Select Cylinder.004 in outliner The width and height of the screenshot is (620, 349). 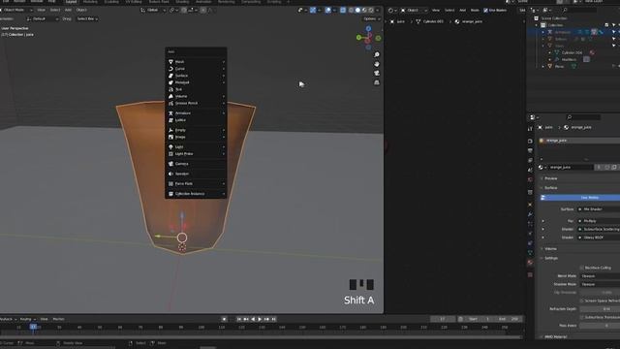point(573,52)
